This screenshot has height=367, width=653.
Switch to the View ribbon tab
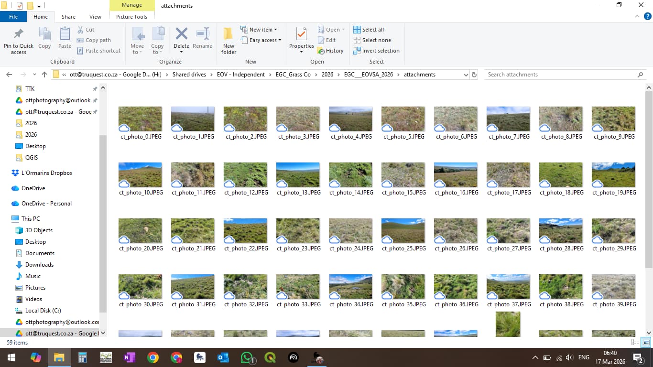(x=95, y=17)
